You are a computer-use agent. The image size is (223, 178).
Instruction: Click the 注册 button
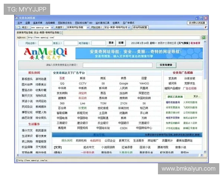coord(121,43)
